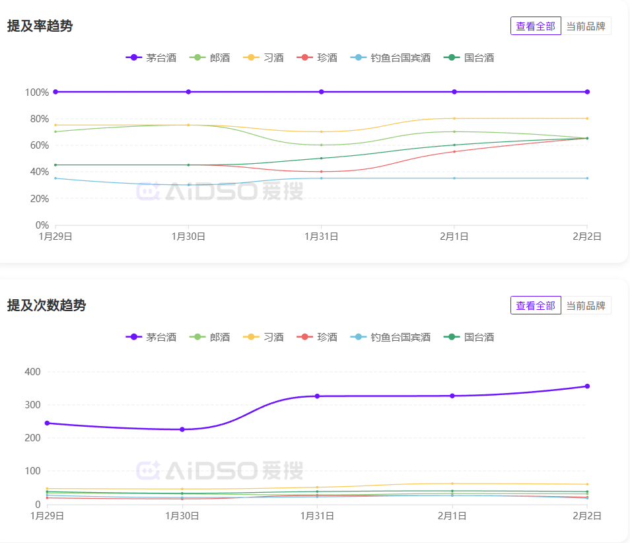This screenshot has width=630, height=543.
Task: Click 习酒 2月1日 point in 提及率趋势
Action: click(x=454, y=118)
